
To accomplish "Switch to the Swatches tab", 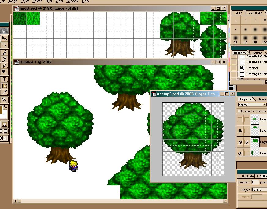I will 255,13.
